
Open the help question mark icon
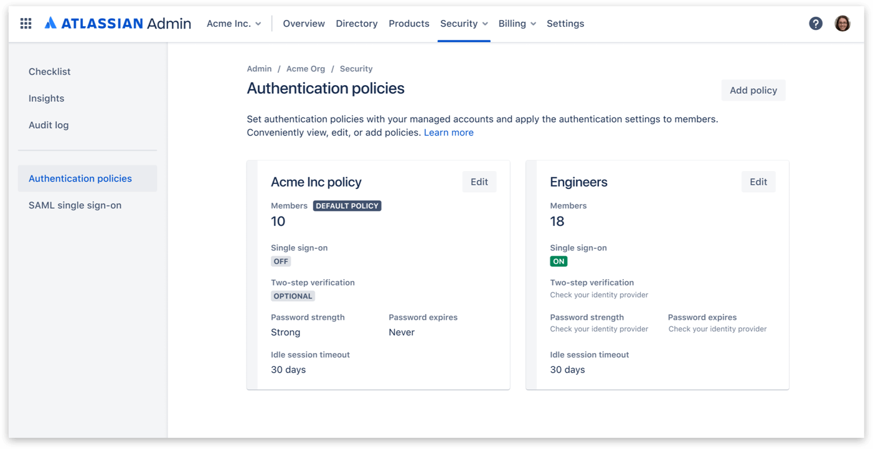click(815, 24)
